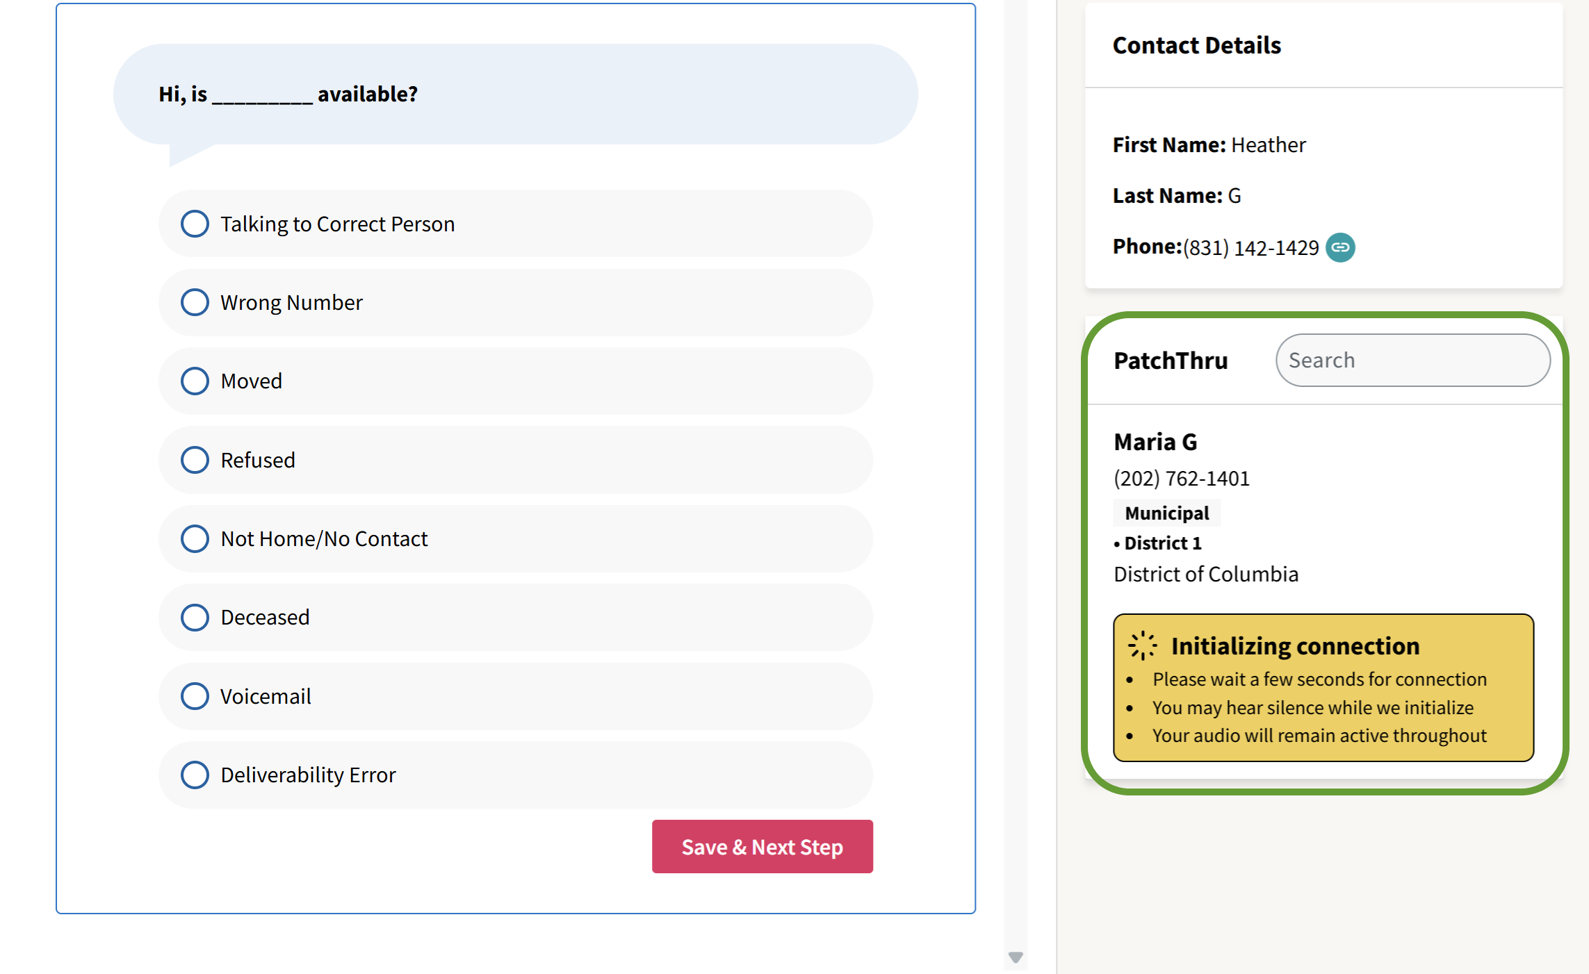The height and width of the screenshot is (974, 1589).
Task: Click the Municipal tag badge
Action: tap(1166, 513)
